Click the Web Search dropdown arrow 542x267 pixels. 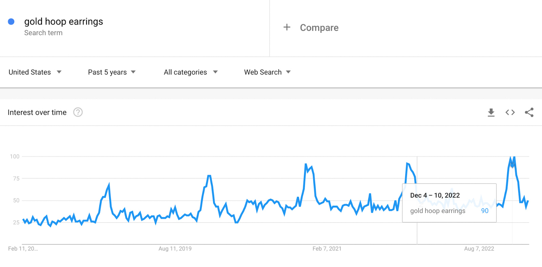click(288, 72)
